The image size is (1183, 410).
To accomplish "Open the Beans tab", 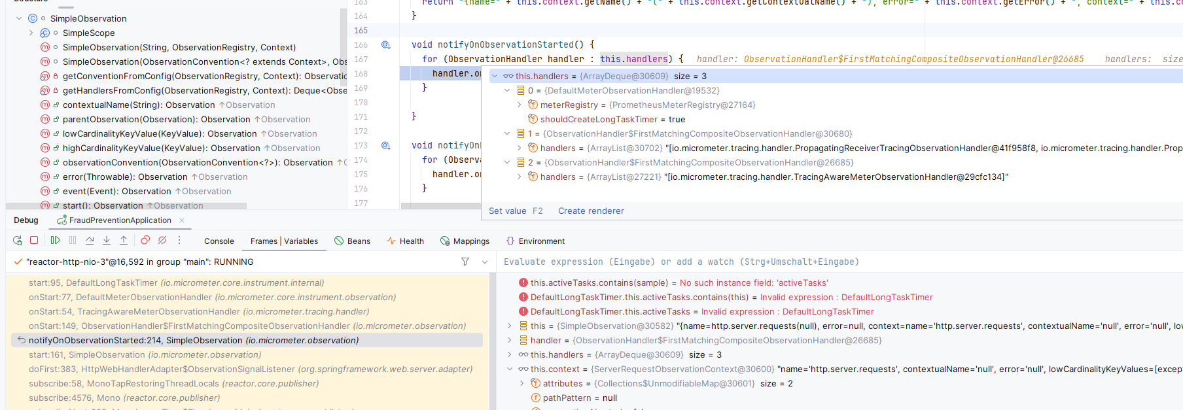I will (352, 241).
